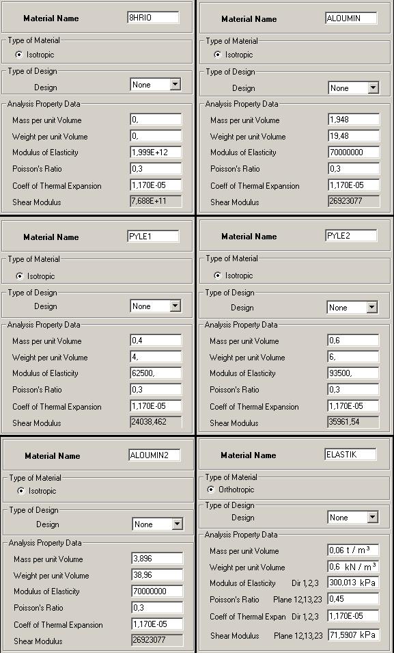
Task: Click PYLE2 Modulus of Elasticity 93500 field
Action: click(353, 373)
